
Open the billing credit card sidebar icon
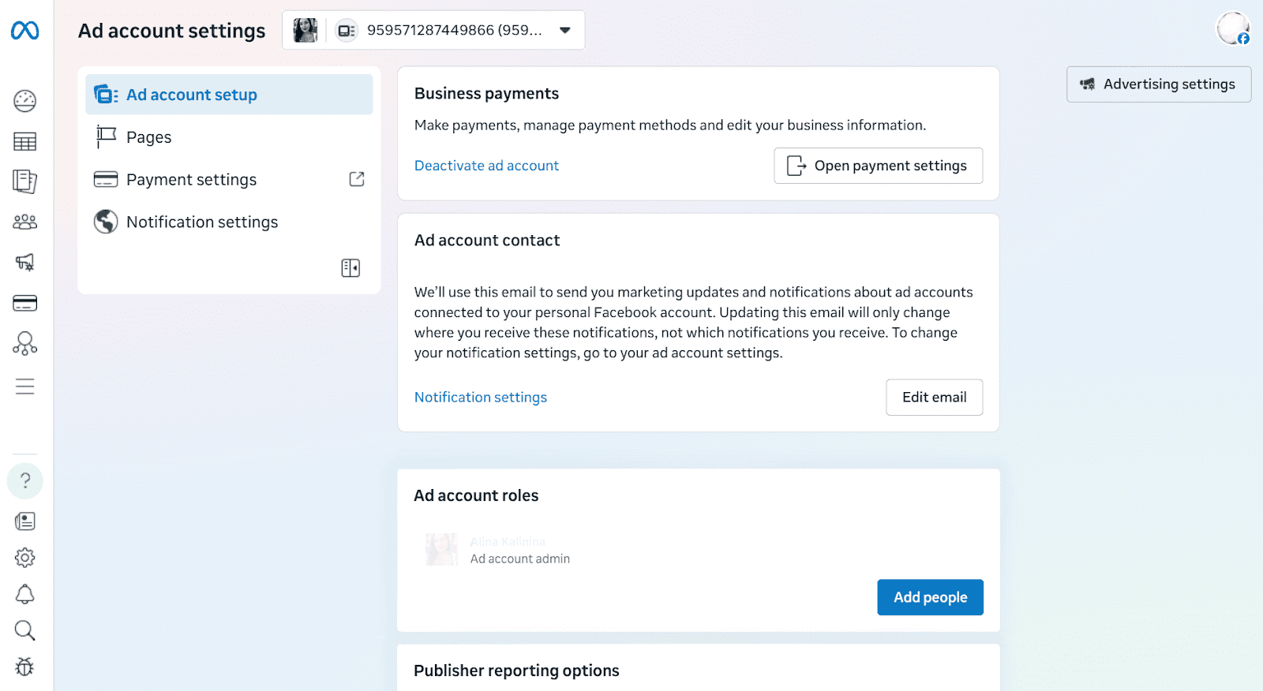[x=24, y=303]
